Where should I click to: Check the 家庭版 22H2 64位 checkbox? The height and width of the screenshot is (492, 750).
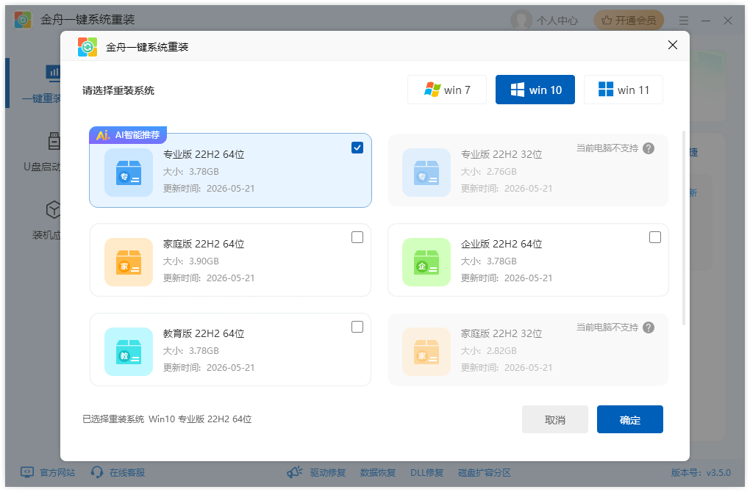(357, 237)
